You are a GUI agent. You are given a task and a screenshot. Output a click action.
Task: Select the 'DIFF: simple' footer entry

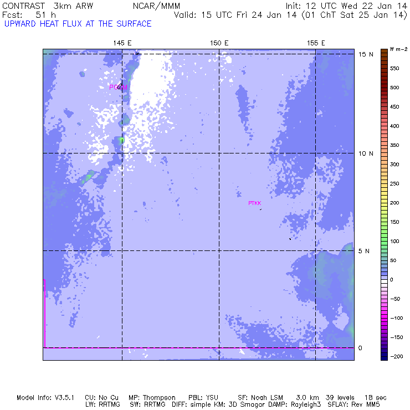(192, 404)
